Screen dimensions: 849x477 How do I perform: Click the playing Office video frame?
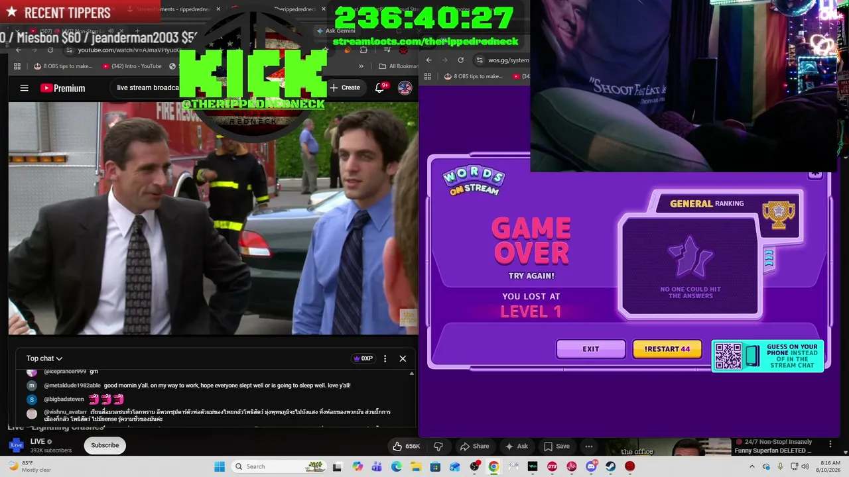213,218
